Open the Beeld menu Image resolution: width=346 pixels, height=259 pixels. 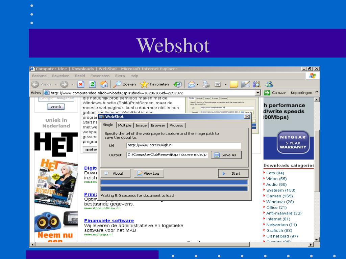(x=80, y=76)
